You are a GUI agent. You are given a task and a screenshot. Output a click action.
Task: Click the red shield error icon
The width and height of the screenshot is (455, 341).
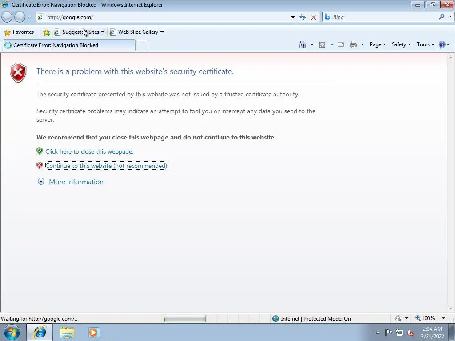pos(18,72)
